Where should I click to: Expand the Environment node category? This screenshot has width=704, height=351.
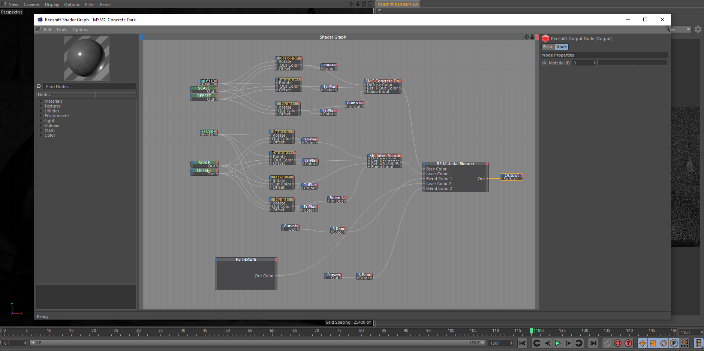click(x=41, y=116)
